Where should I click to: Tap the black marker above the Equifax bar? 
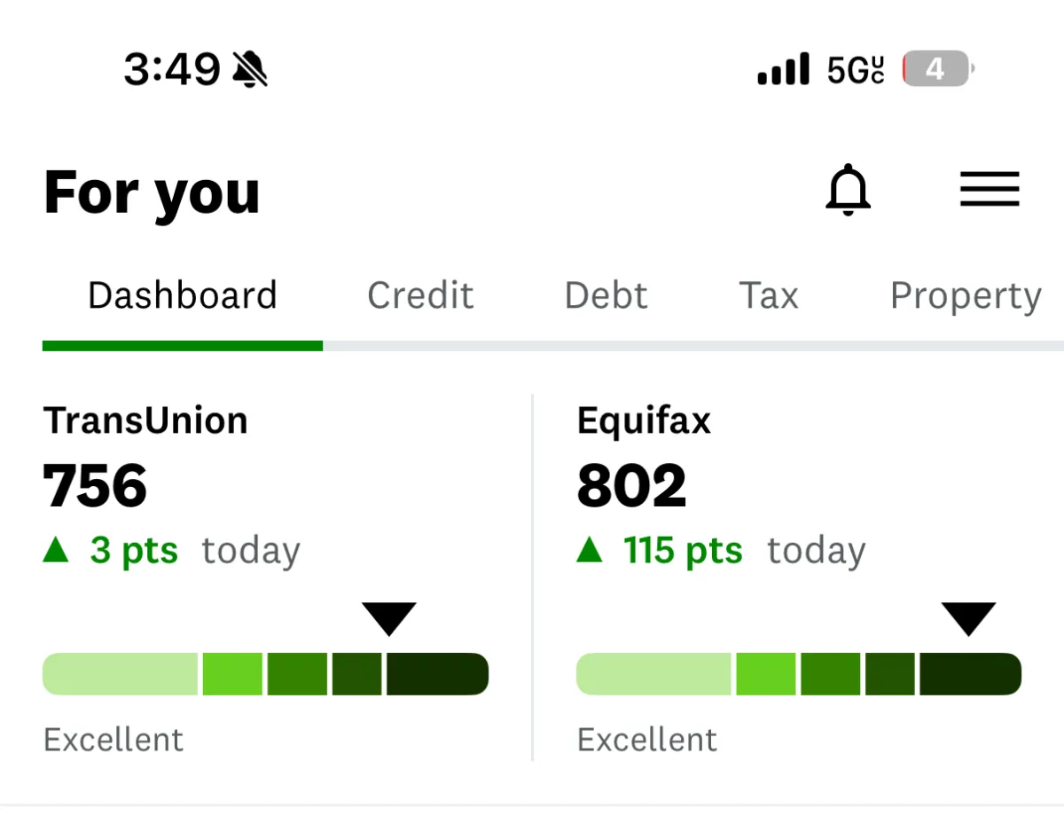[x=968, y=618]
